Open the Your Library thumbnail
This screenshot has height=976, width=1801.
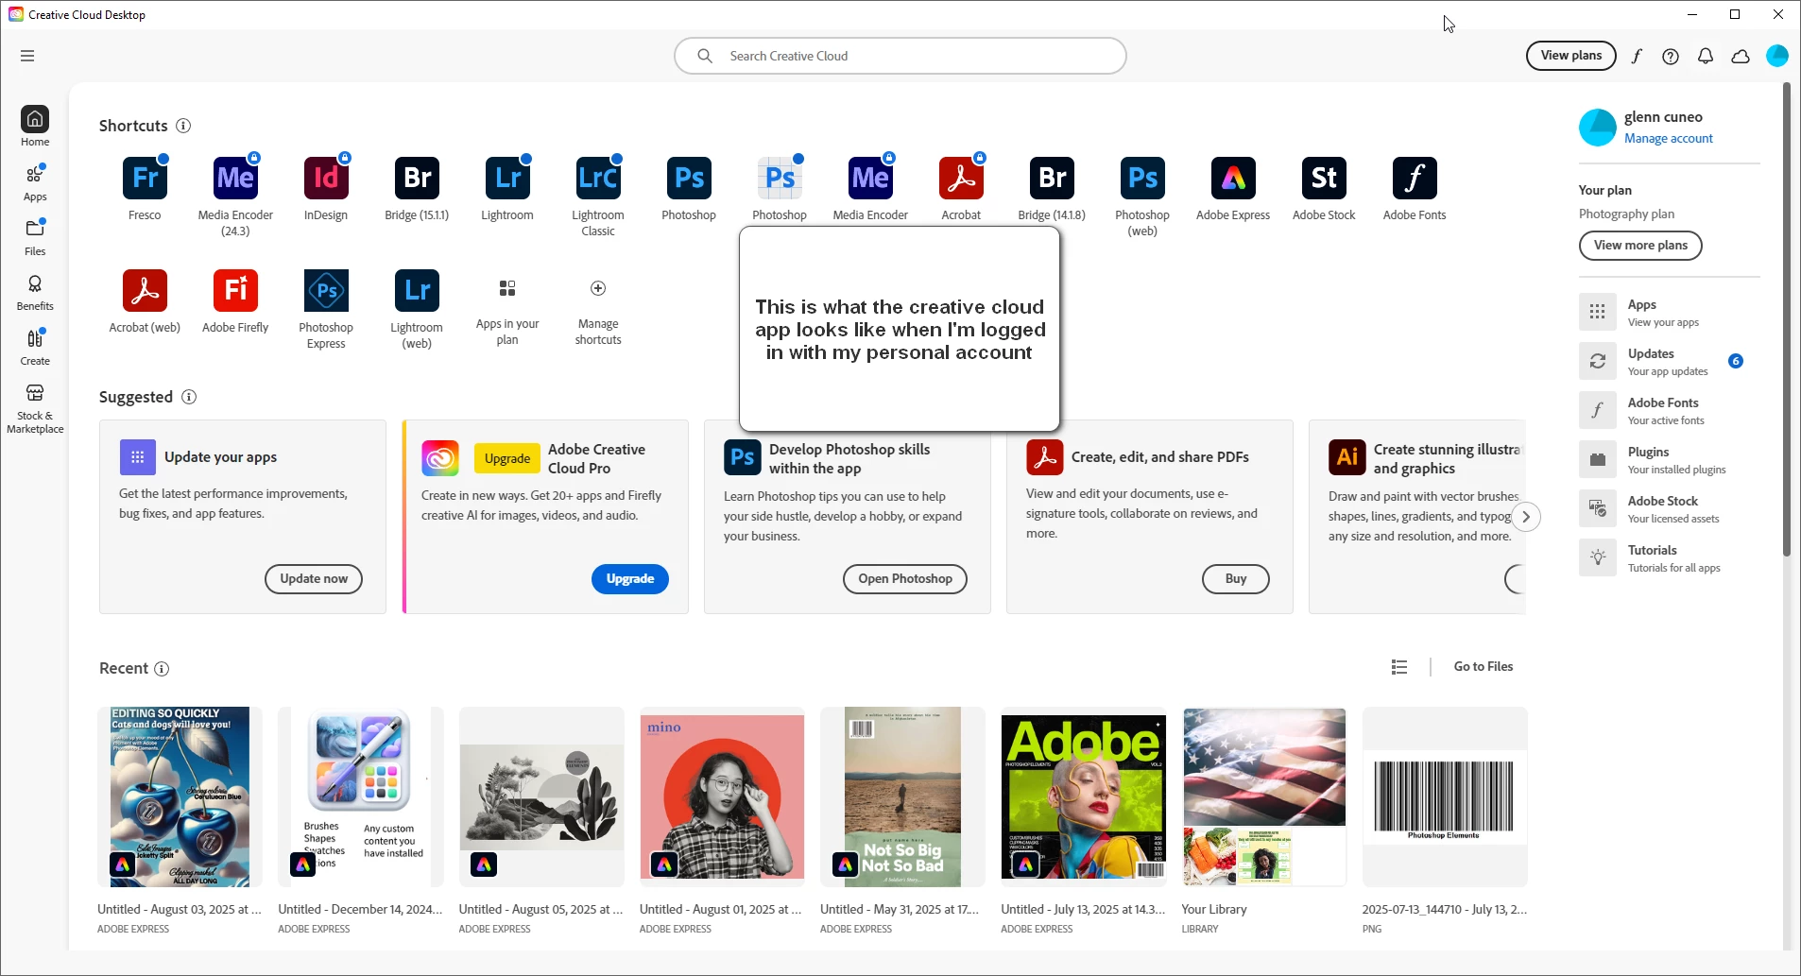click(1264, 796)
